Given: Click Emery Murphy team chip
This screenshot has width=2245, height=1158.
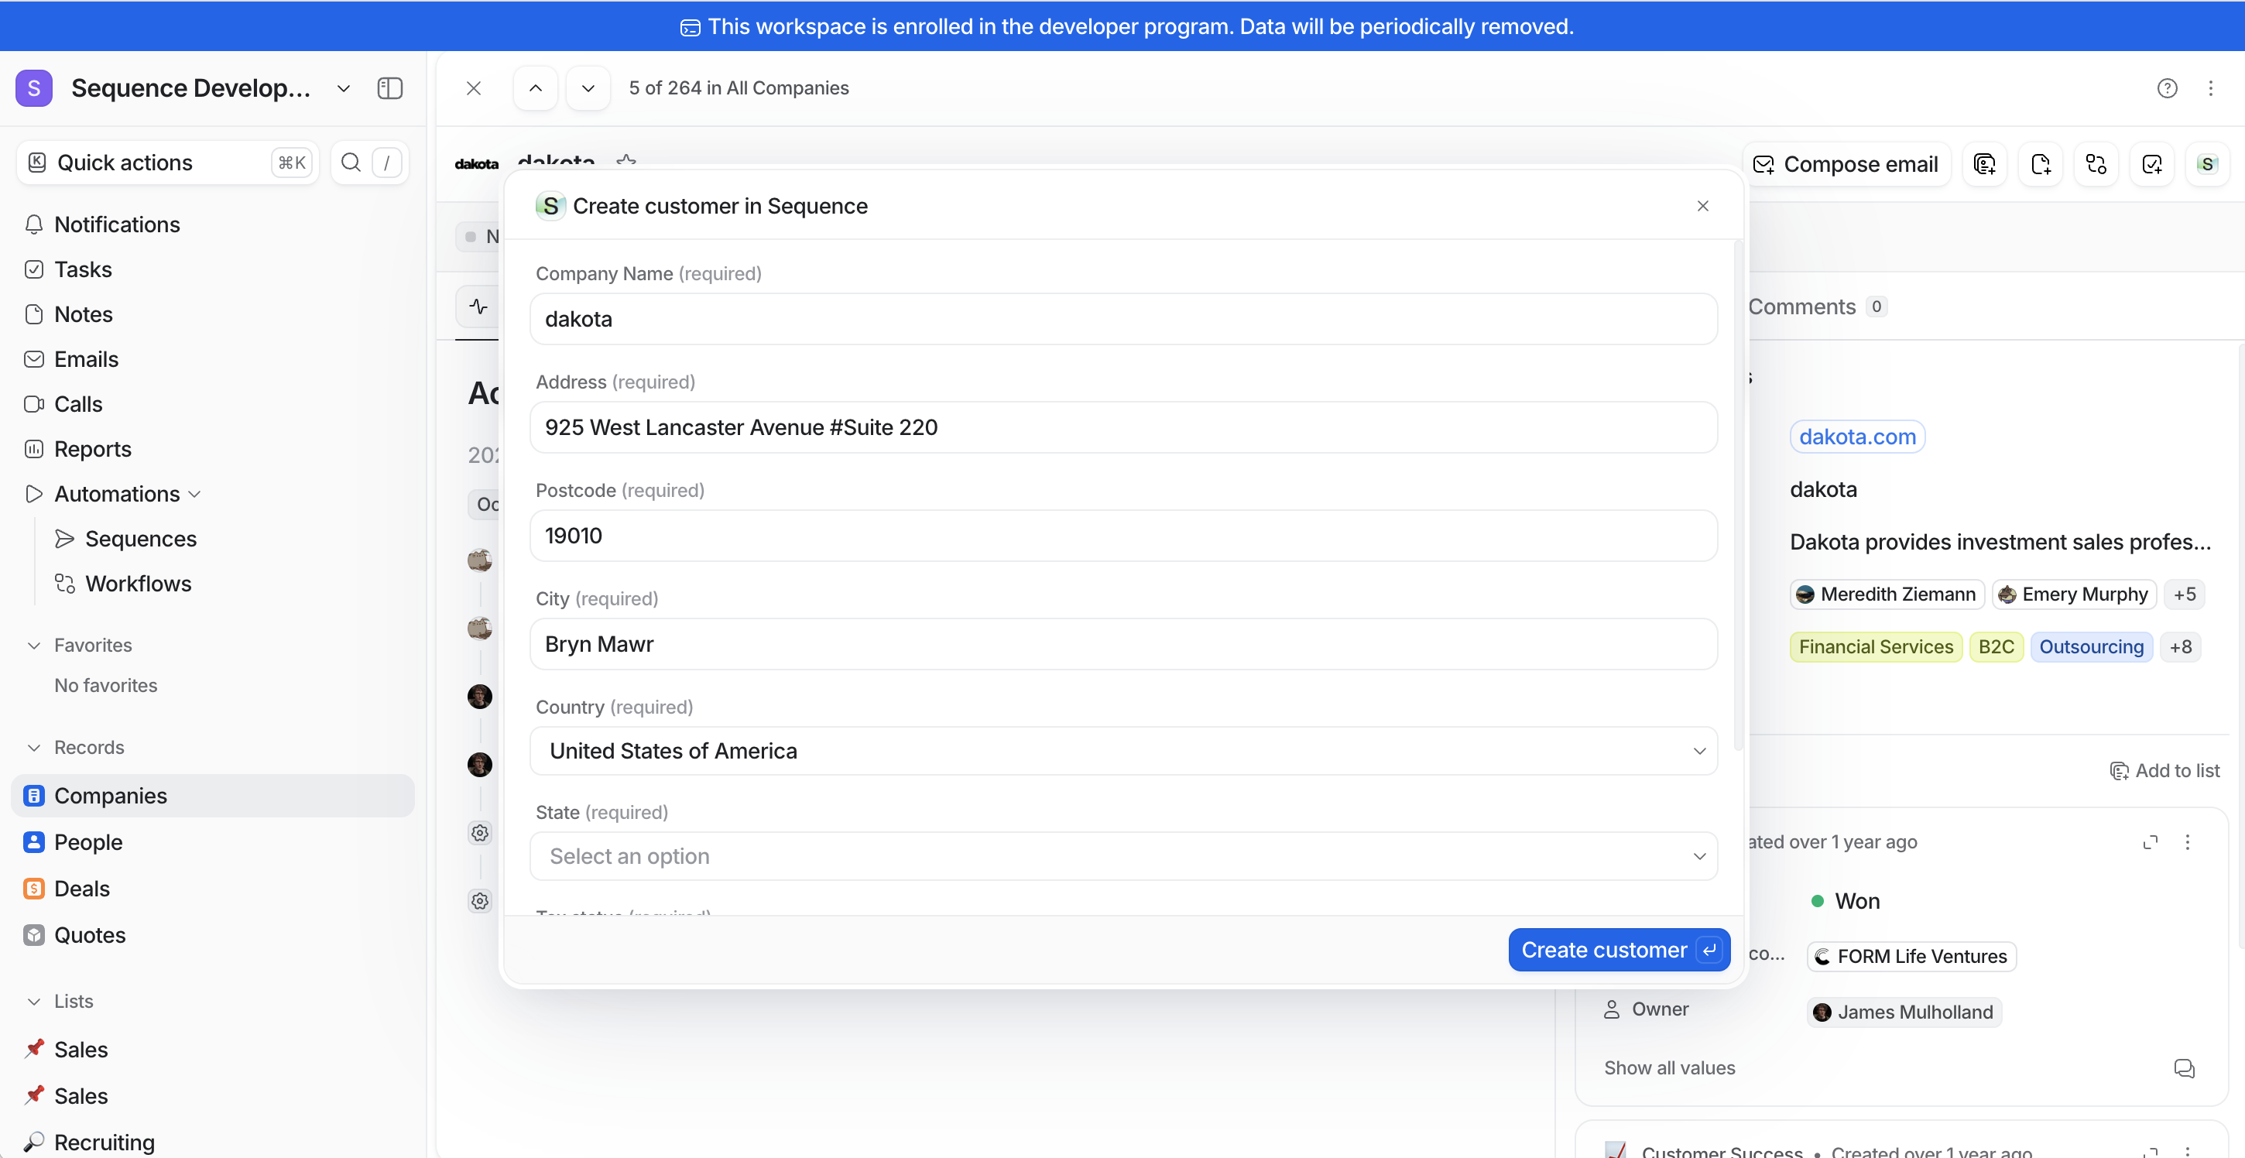Looking at the screenshot, I should click(x=2073, y=594).
